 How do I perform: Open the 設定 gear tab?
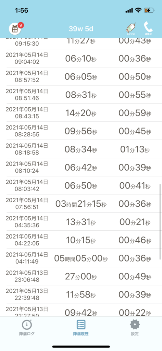tap(135, 328)
